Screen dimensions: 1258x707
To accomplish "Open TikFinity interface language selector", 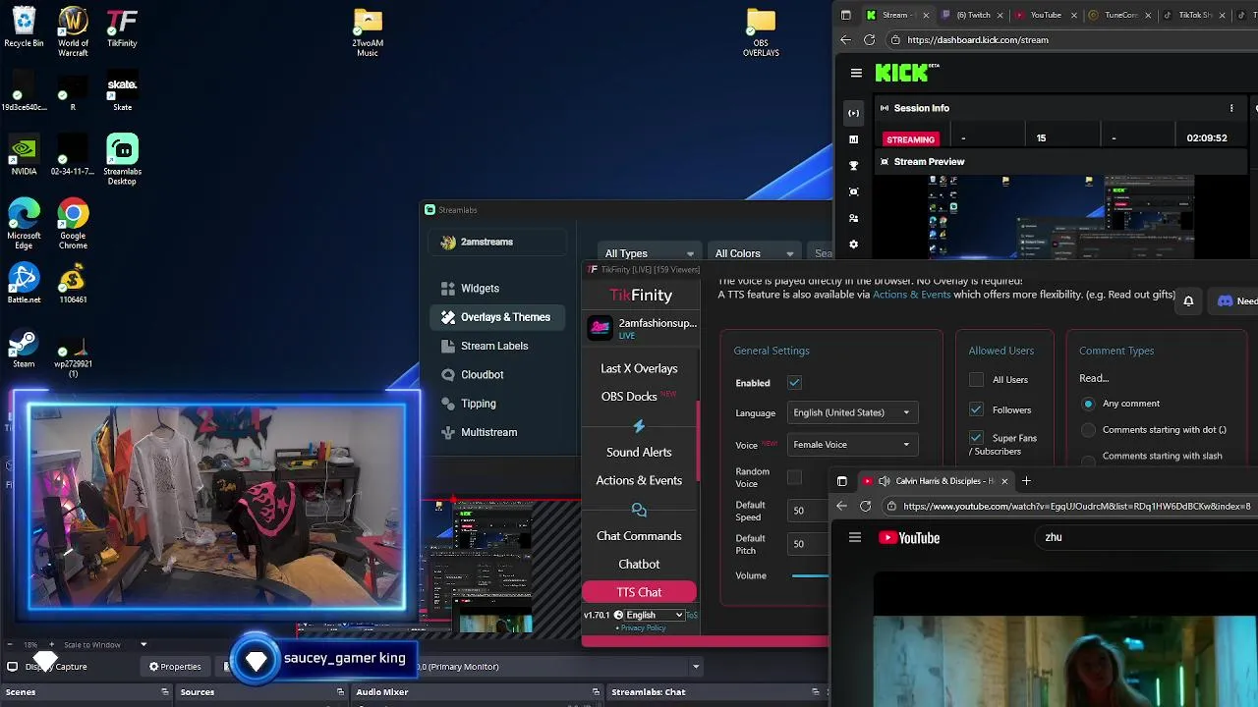I will point(654,615).
